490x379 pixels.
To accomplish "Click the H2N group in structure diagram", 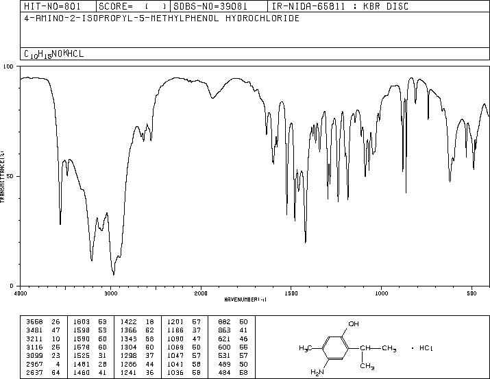I will coord(317,372).
